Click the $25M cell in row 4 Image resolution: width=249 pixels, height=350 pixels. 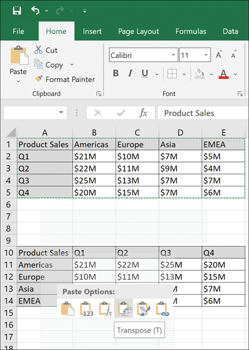click(94, 180)
